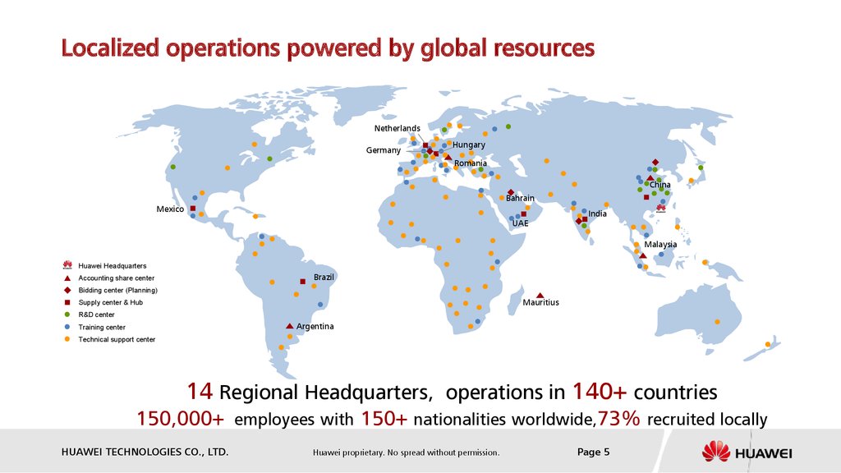
Task: Click the 'Technical support center' legend text
Action: (117, 339)
